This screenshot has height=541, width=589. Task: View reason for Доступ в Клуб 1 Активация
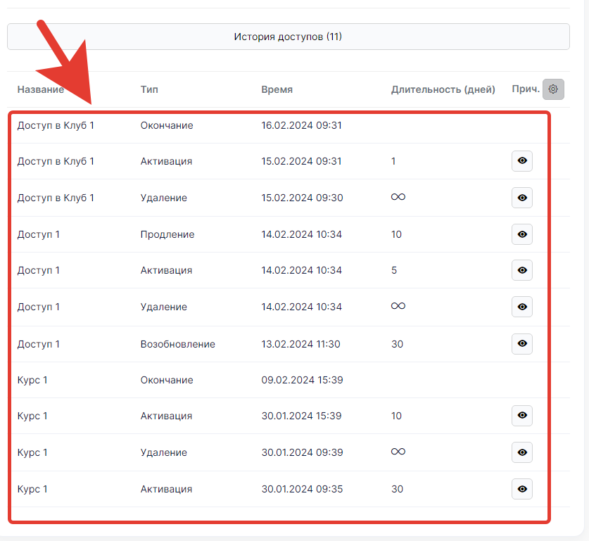(x=521, y=161)
